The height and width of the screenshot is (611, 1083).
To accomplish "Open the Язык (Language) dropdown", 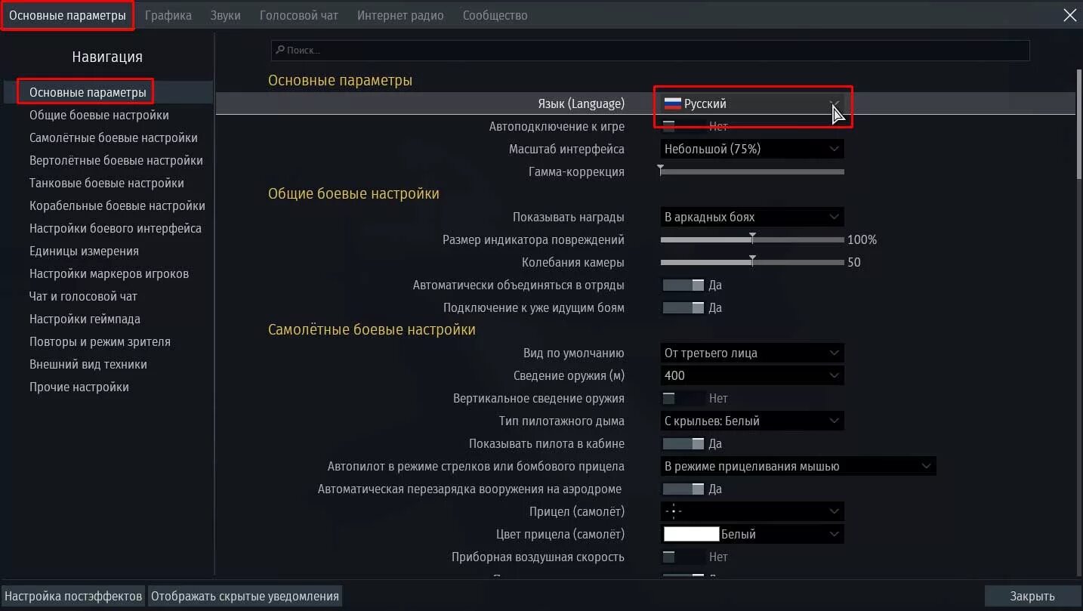I will click(x=752, y=103).
